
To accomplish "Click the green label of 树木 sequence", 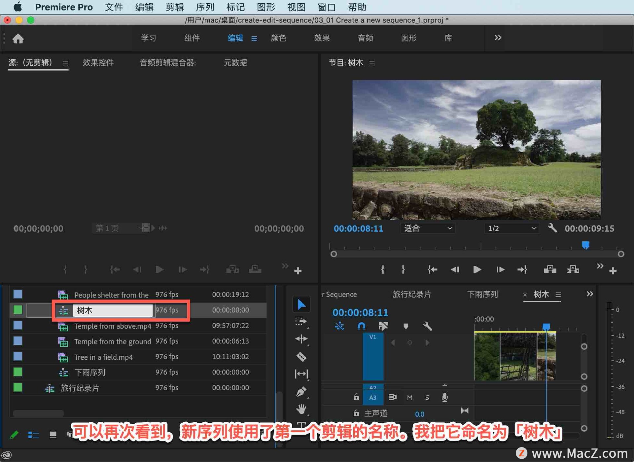I will tap(18, 310).
